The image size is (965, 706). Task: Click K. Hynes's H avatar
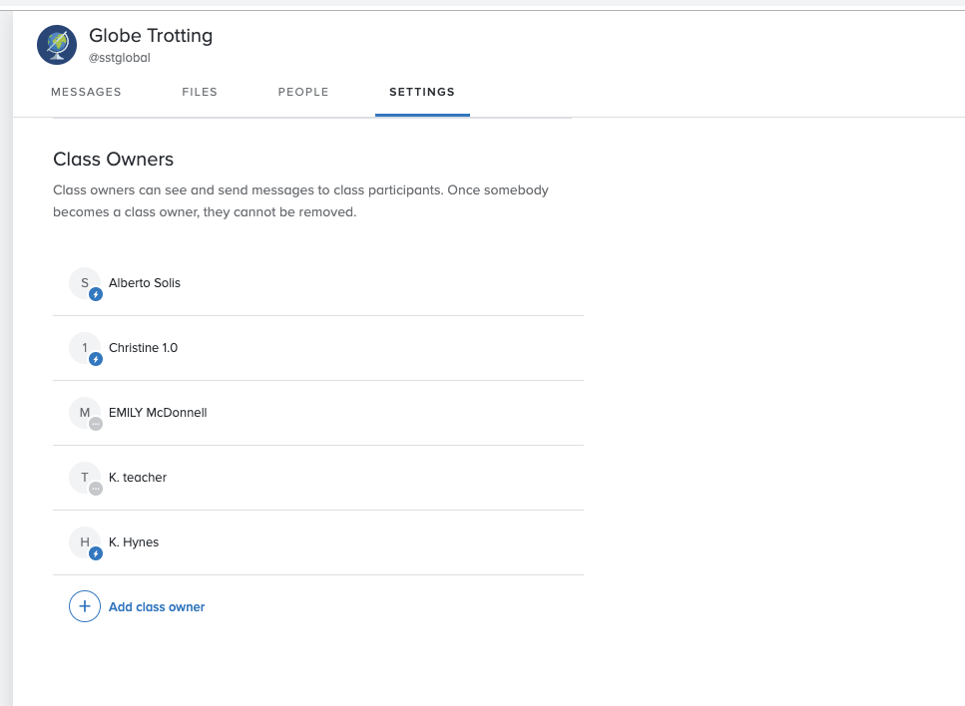85,541
